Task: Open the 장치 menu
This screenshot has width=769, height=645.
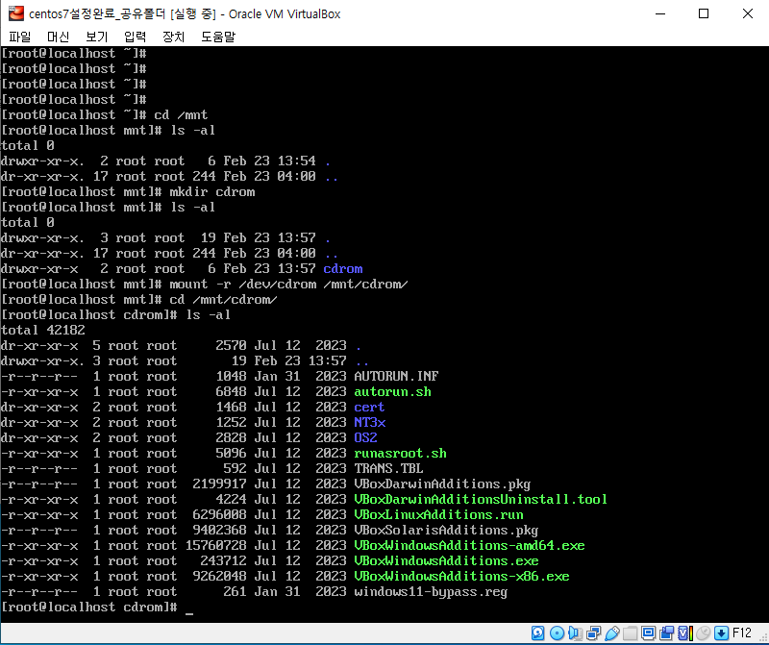Action: pyautogui.click(x=174, y=37)
